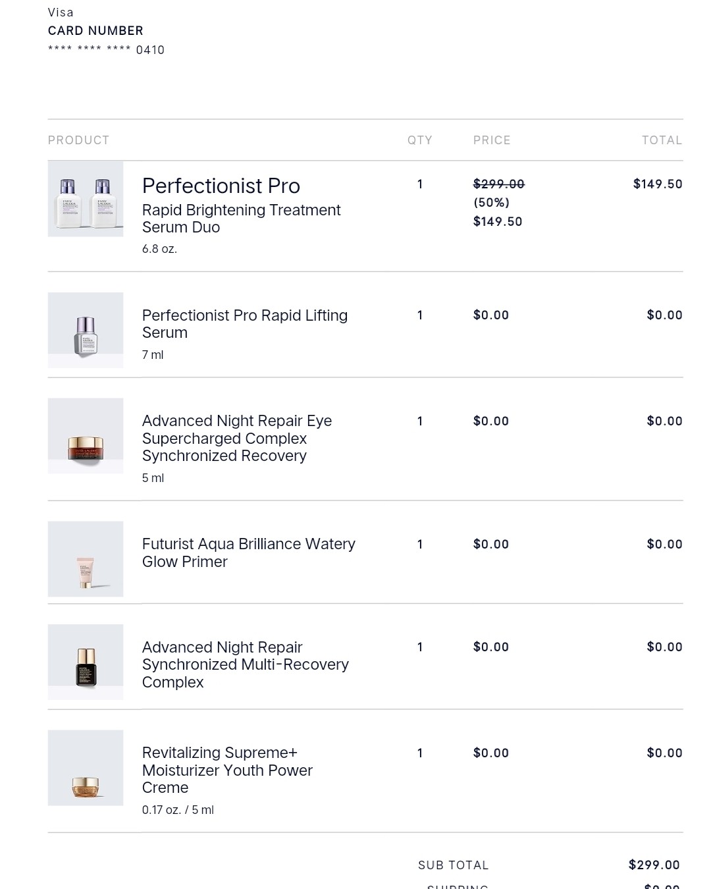Click the TOTAL column header
Image resolution: width=711 pixels, height=889 pixels.
(x=662, y=140)
